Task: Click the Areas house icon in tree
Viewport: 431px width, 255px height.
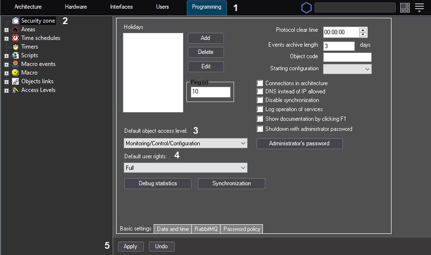Action: click(15, 29)
